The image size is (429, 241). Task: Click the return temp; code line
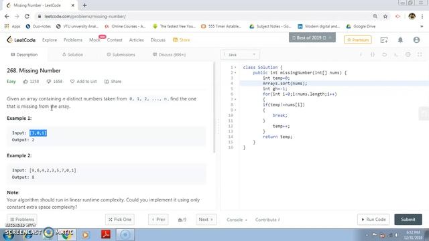coord(278,137)
